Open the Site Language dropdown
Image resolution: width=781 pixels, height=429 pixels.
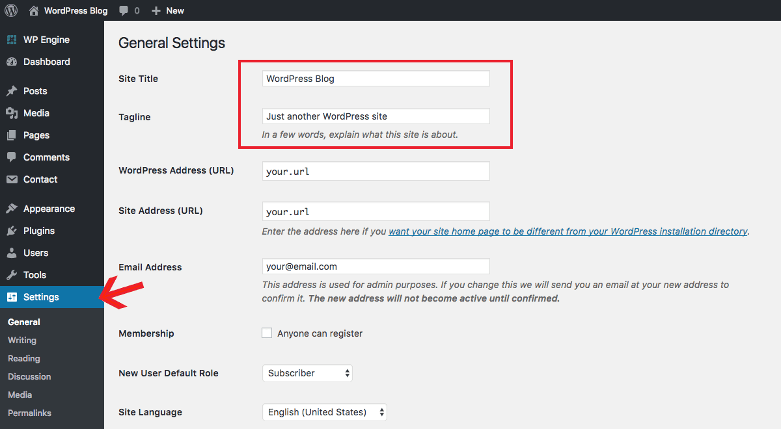[x=325, y=412]
